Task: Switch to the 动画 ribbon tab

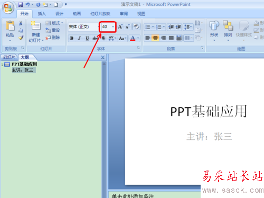Action: 77,14
